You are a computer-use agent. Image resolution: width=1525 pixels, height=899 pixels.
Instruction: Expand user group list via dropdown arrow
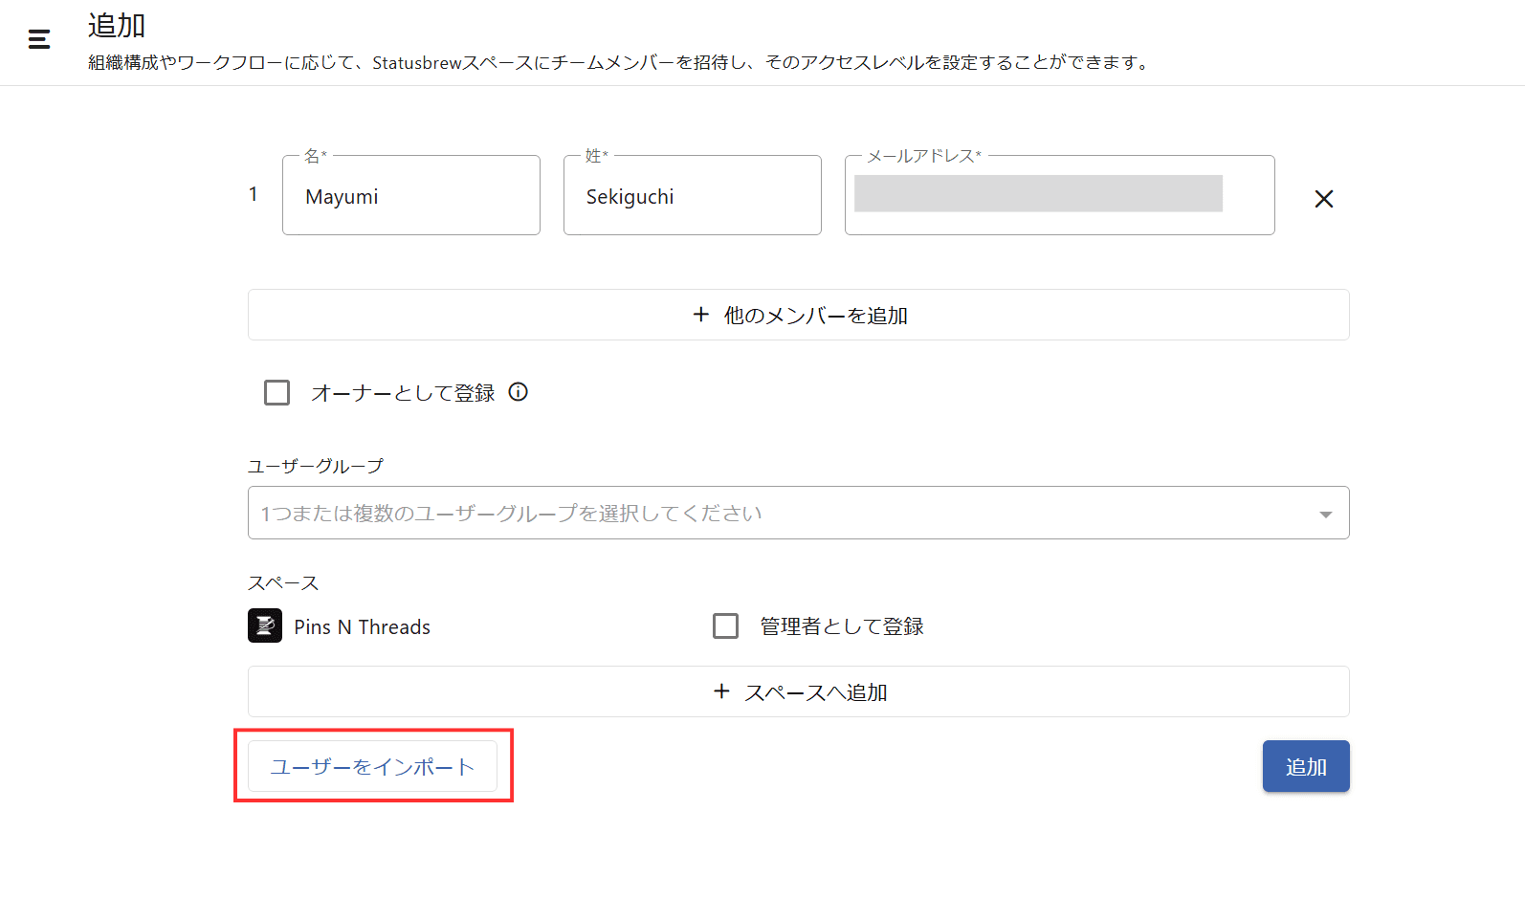coord(1325,515)
